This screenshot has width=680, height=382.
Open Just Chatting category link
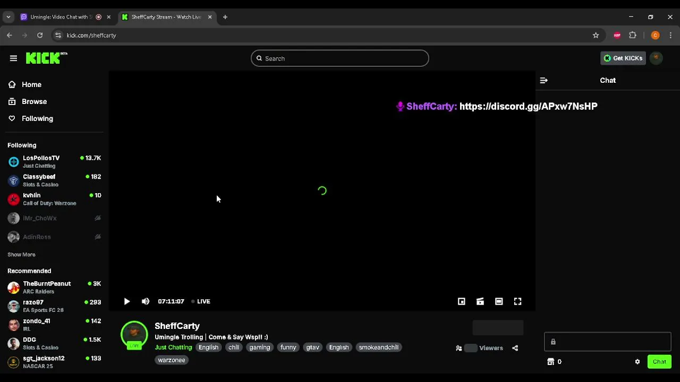pyautogui.click(x=173, y=348)
